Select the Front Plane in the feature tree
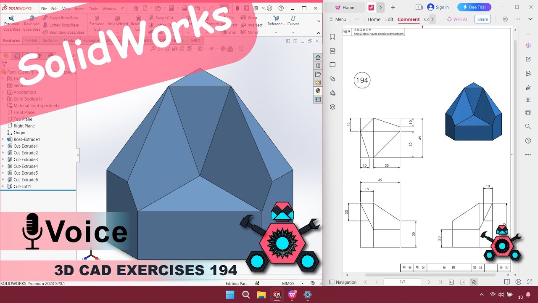538x303 pixels. (24, 112)
